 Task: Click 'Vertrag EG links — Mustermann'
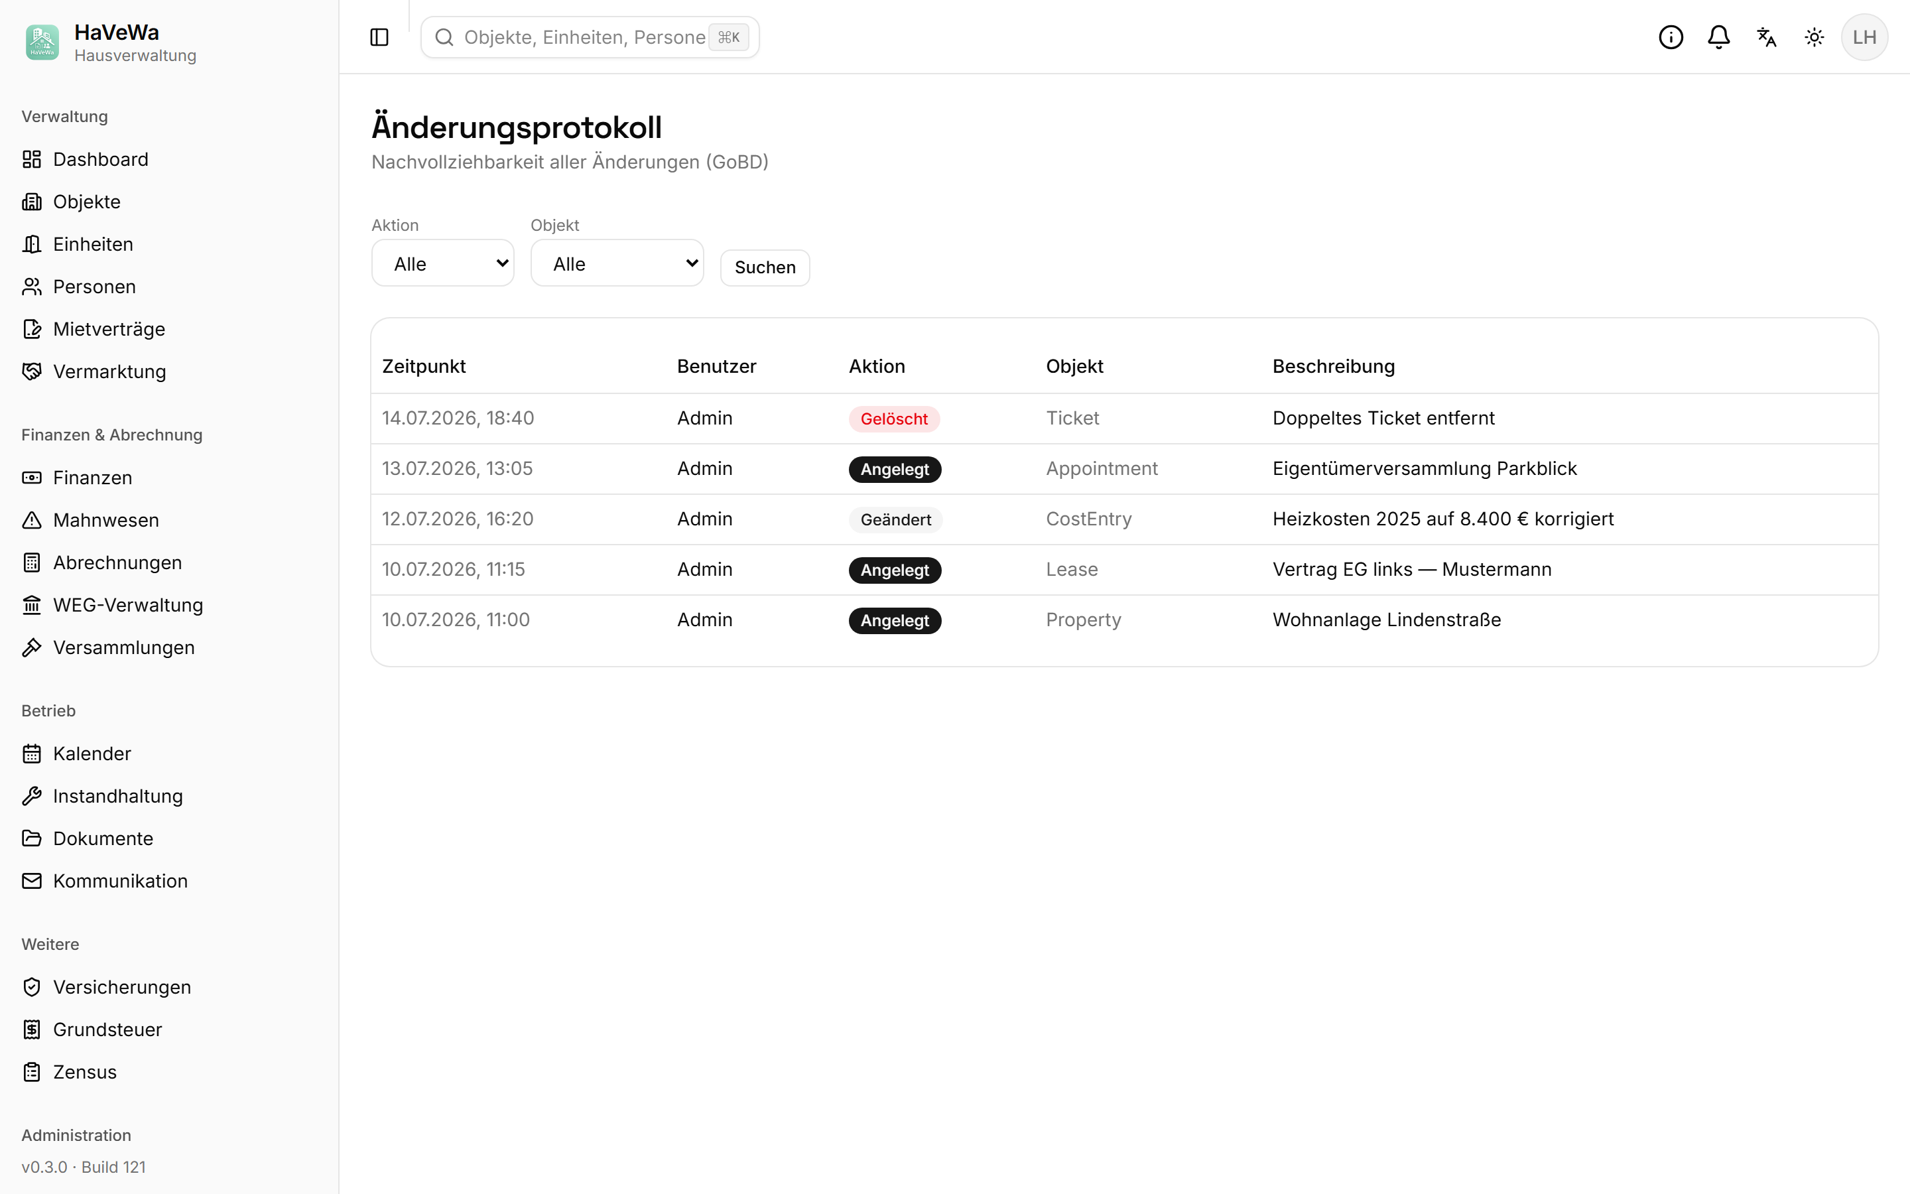pyautogui.click(x=1412, y=569)
